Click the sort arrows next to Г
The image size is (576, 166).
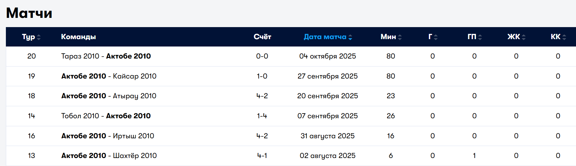pos(436,37)
